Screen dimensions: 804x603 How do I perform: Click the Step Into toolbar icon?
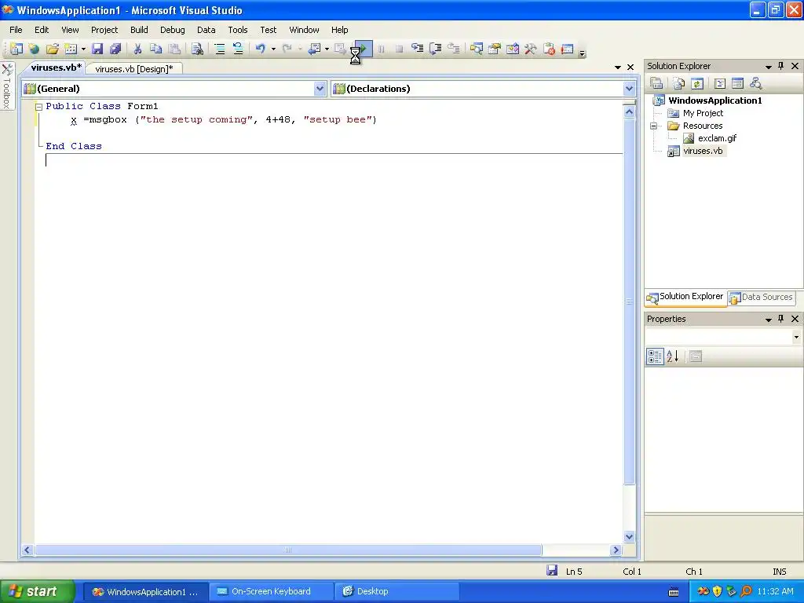pos(418,49)
